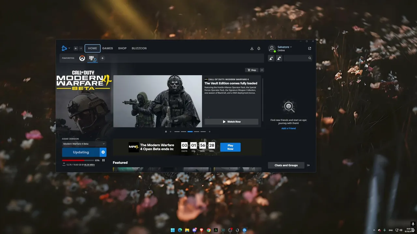417x234 pixels.
Task: Open the three-dot more options menu
Action: pyautogui.click(x=262, y=70)
